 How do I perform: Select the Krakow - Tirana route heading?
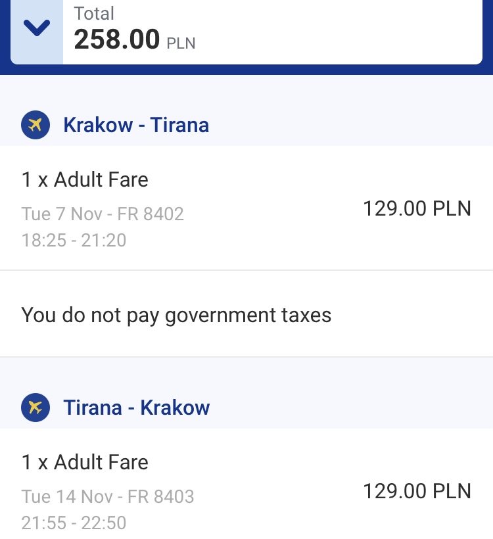point(136,125)
